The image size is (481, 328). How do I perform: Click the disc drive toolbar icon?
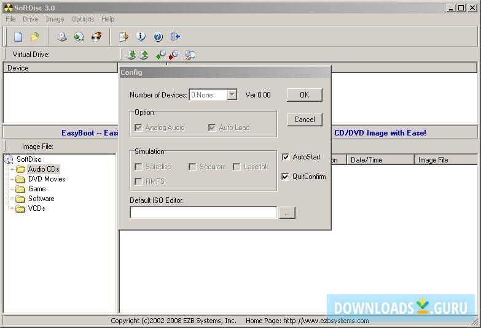(62, 37)
